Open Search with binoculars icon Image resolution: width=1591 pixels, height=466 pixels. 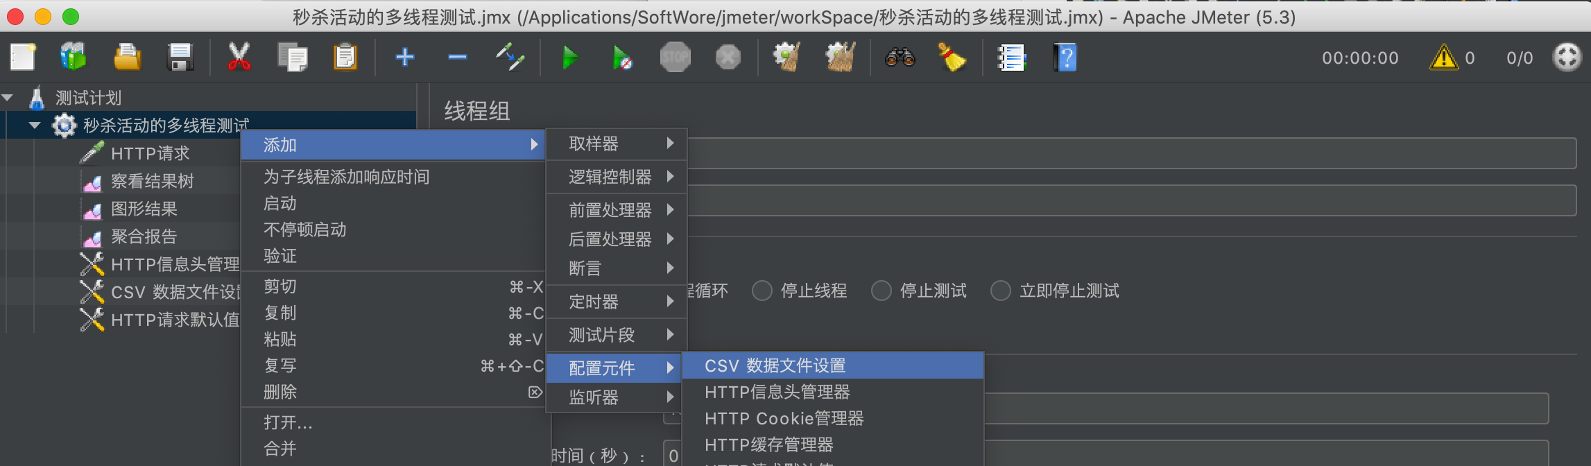tap(900, 57)
